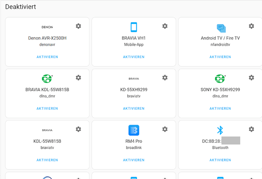This screenshot has height=179, width=262.
Task: Click the nfandroidtv chat bubble icon
Action: 221,28
